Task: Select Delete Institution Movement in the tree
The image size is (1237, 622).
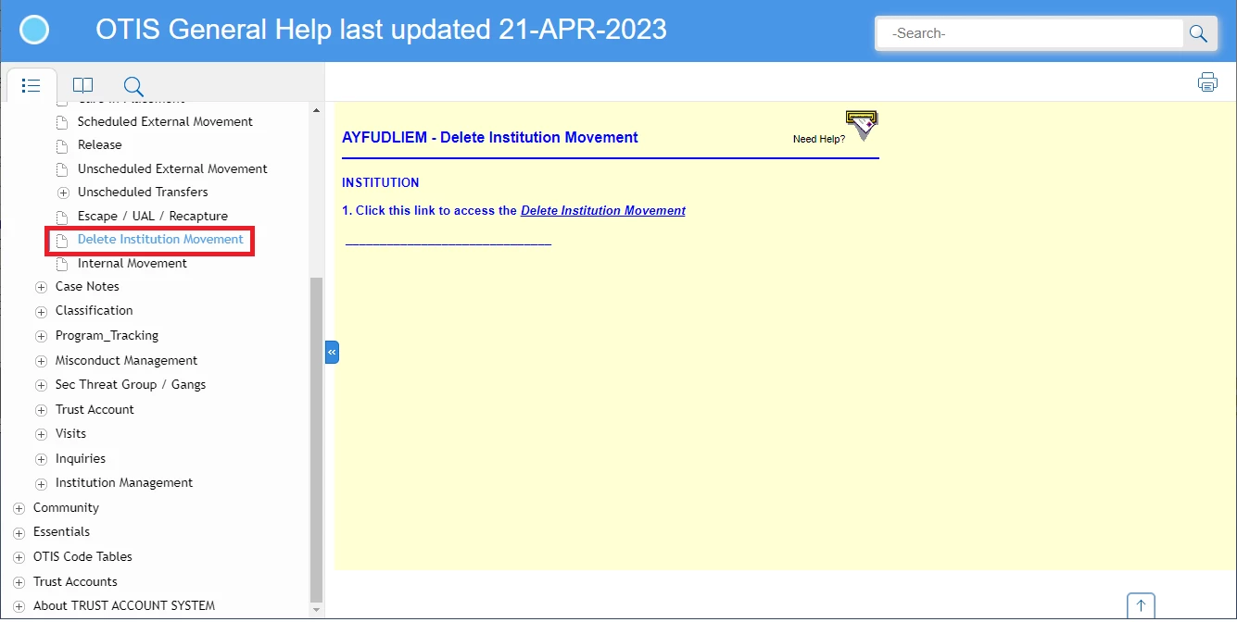Action: pos(160,239)
